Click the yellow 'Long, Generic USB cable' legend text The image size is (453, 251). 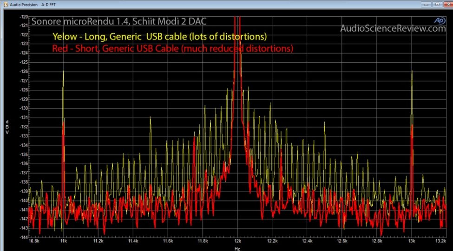(x=159, y=37)
